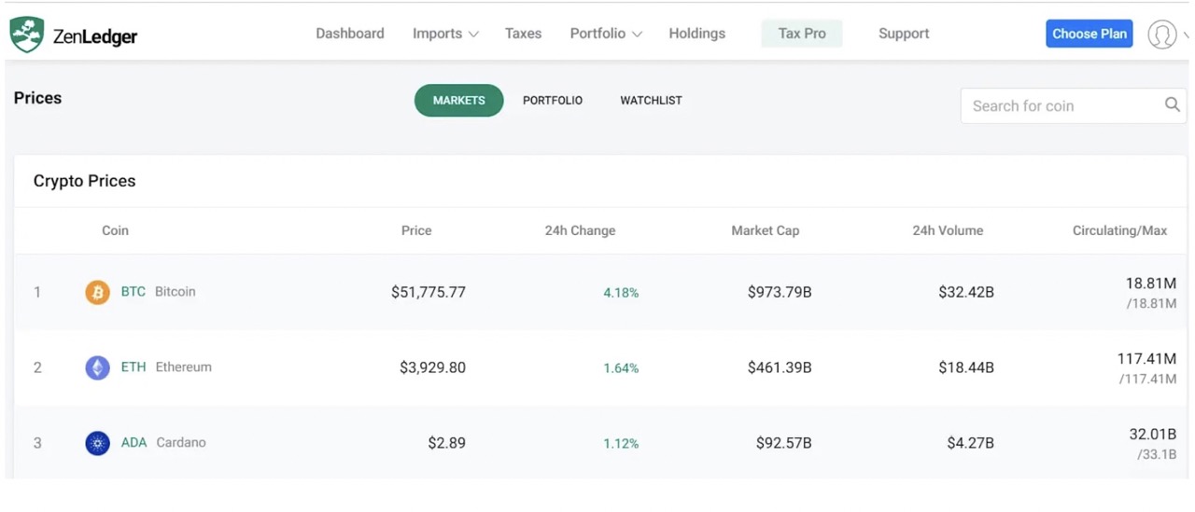Click the Coin column header

(x=115, y=230)
